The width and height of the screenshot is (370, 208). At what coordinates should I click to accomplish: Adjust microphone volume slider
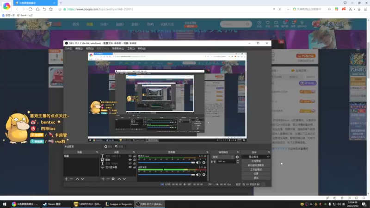coord(166,163)
